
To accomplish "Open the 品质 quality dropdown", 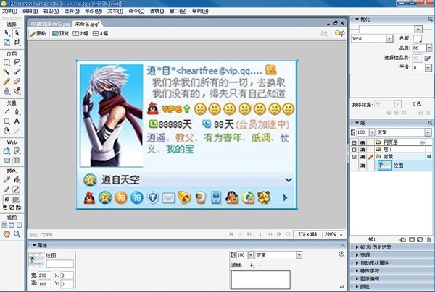I will point(429,48).
